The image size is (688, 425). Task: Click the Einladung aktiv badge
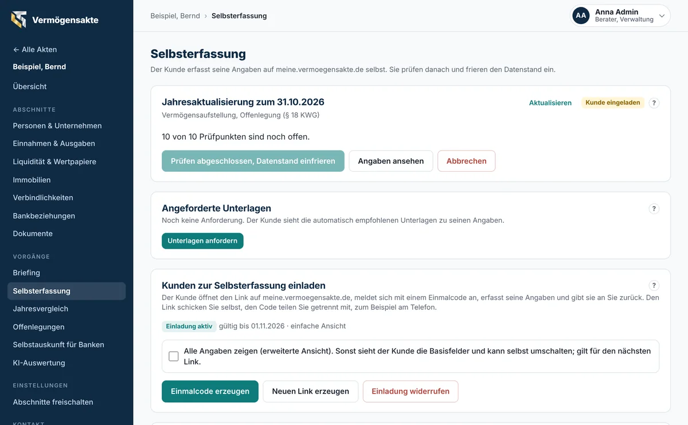point(189,326)
